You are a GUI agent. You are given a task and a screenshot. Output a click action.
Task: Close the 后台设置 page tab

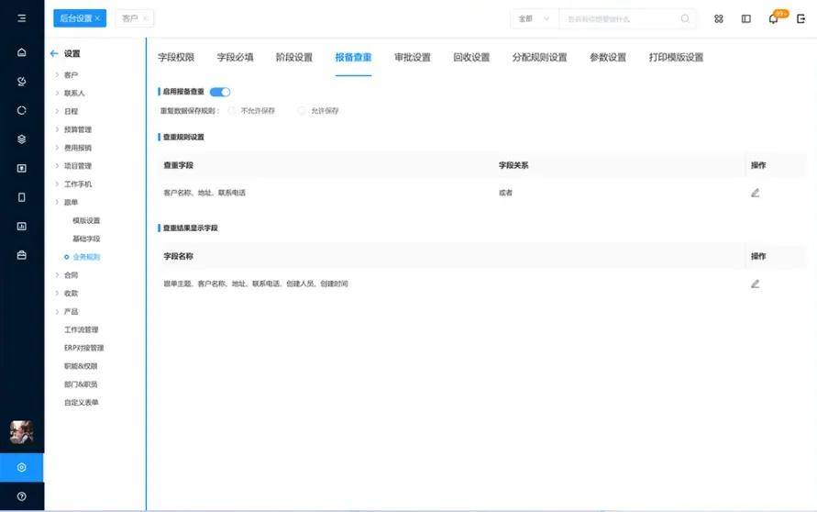point(97,18)
